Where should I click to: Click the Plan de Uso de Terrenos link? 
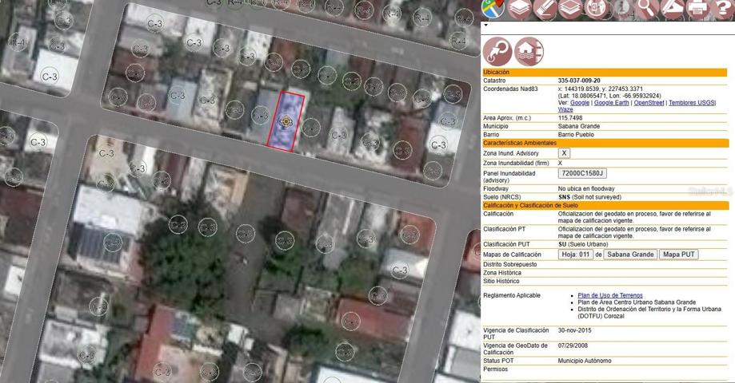click(610, 295)
